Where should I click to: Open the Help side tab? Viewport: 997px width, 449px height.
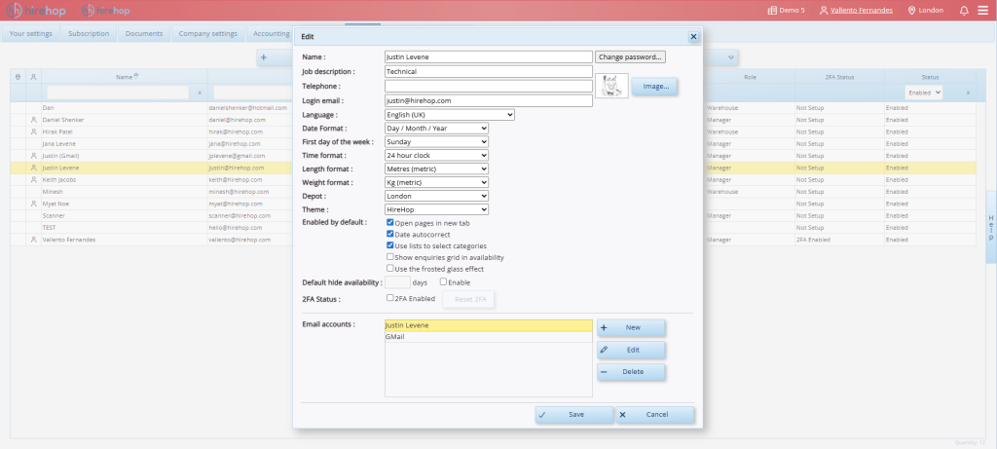990,227
